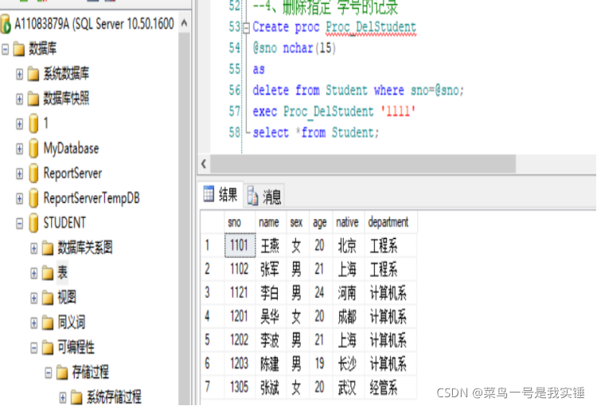This screenshot has height=406, width=597.
Task: Click the MyDatabase database cylinder icon
Action: (x=33, y=148)
